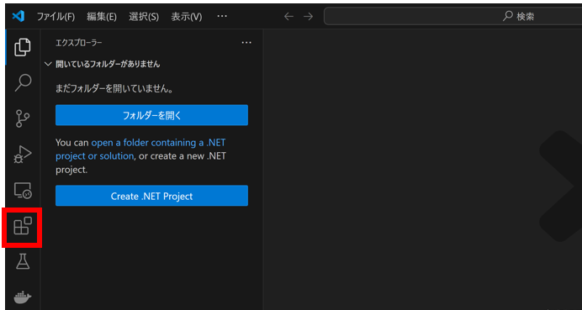This screenshot has width=582, height=310.
Task: Go back with the left arrow
Action: (288, 16)
